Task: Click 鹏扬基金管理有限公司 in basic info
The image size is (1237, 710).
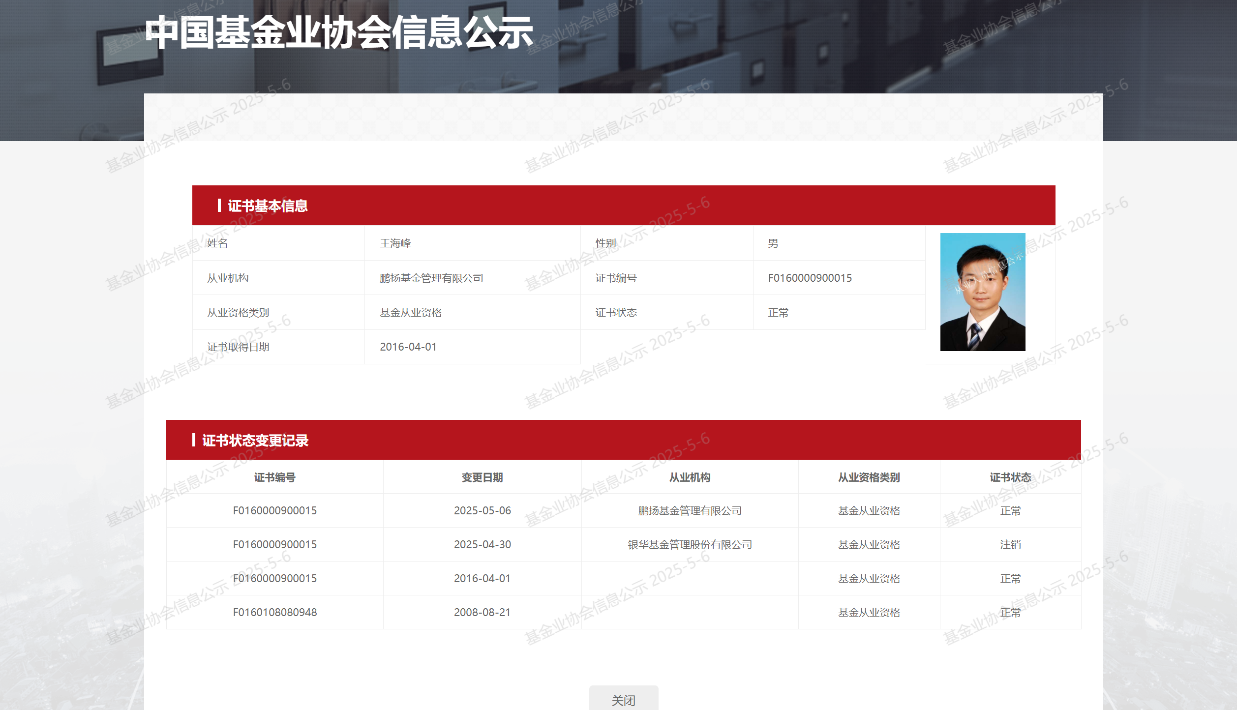Action: point(431,278)
